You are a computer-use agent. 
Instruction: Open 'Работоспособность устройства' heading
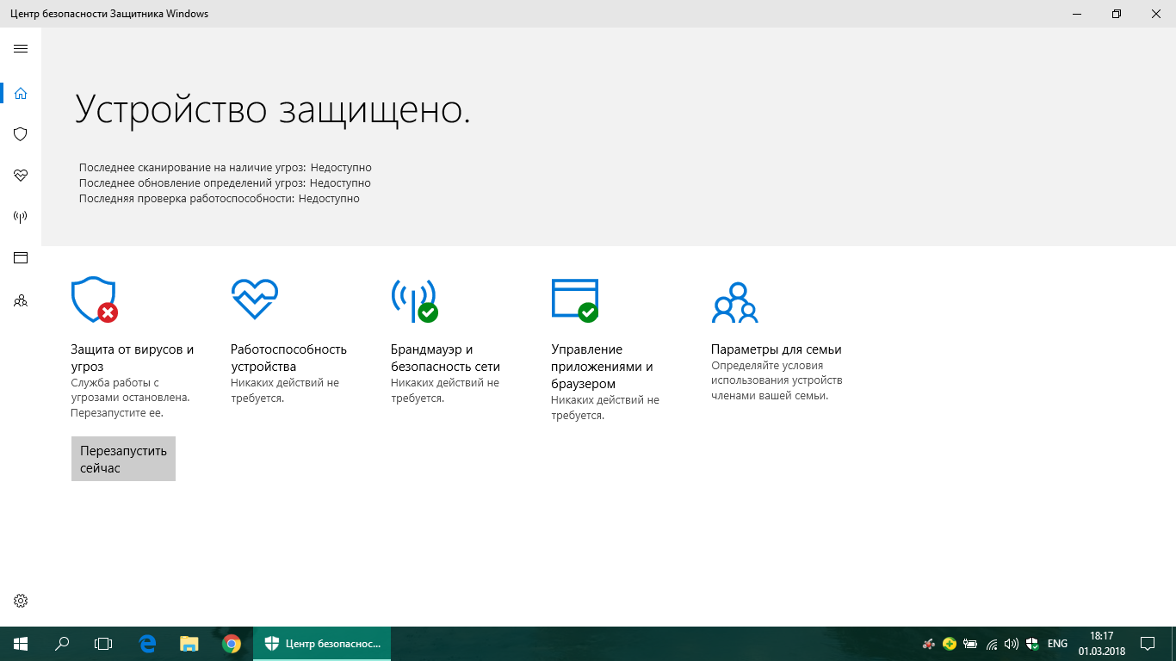[x=289, y=358]
